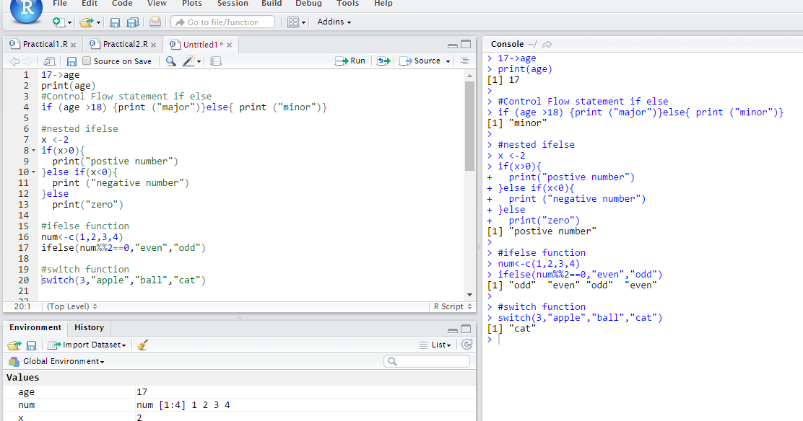Switch to the History tab
This screenshot has height=421, width=803.
[89, 327]
